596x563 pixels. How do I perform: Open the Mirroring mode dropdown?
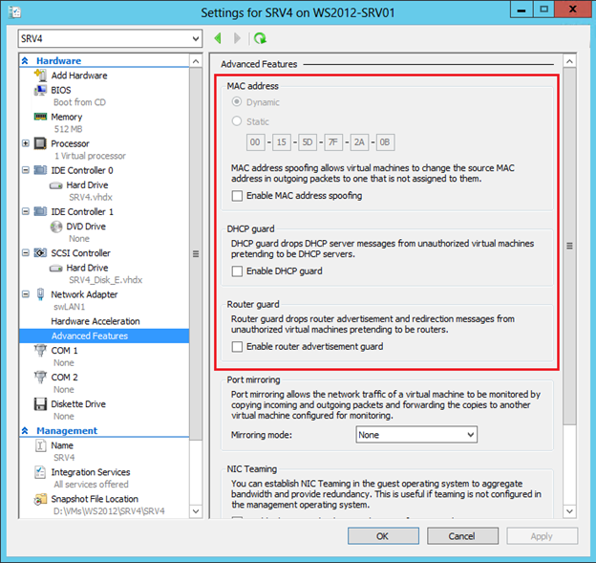click(416, 435)
